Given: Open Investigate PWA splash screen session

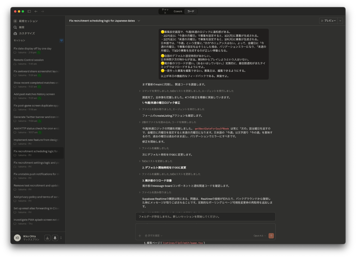Looking at the screenshot, I should click(37, 222).
